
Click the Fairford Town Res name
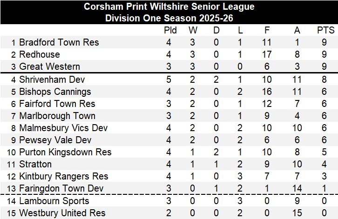[x=57, y=104]
